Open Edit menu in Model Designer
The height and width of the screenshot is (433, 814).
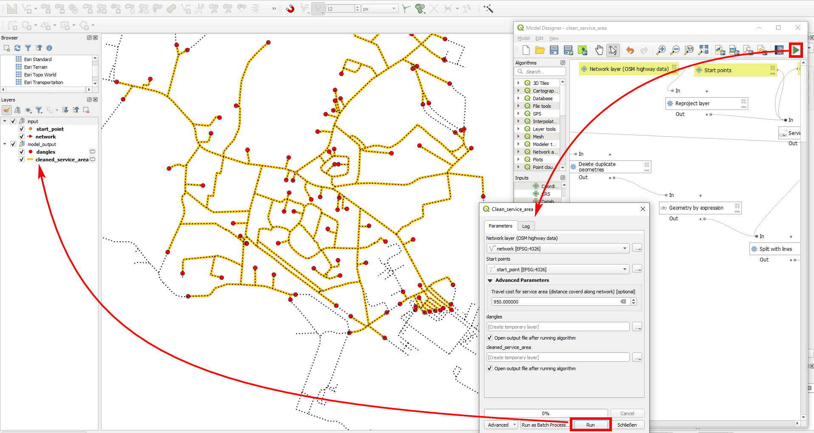(539, 38)
